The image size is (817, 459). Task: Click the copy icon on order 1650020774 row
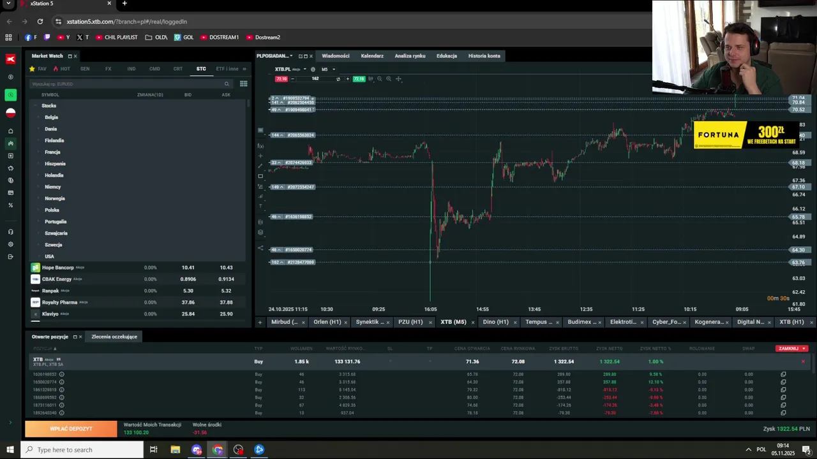[x=783, y=382]
